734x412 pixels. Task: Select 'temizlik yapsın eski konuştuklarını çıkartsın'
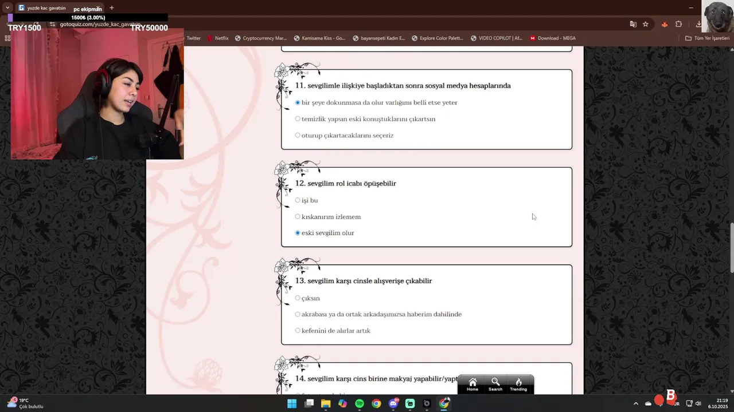(298, 119)
